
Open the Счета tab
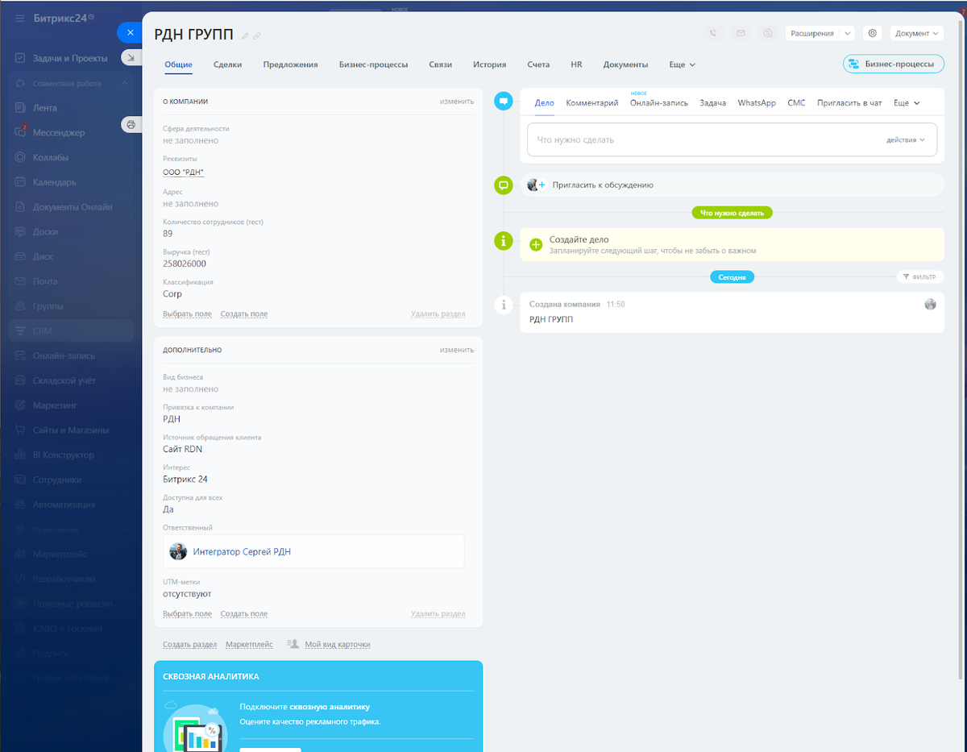[538, 64]
